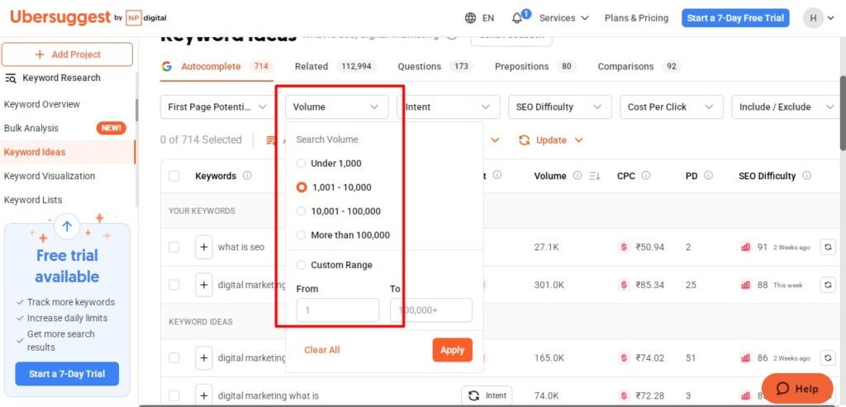Click the dollar icon next to ₹50.94
This screenshot has width=846, height=407.
624,247
